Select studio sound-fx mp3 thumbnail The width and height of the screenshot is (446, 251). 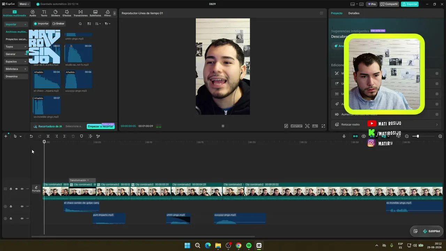[78, 53]
